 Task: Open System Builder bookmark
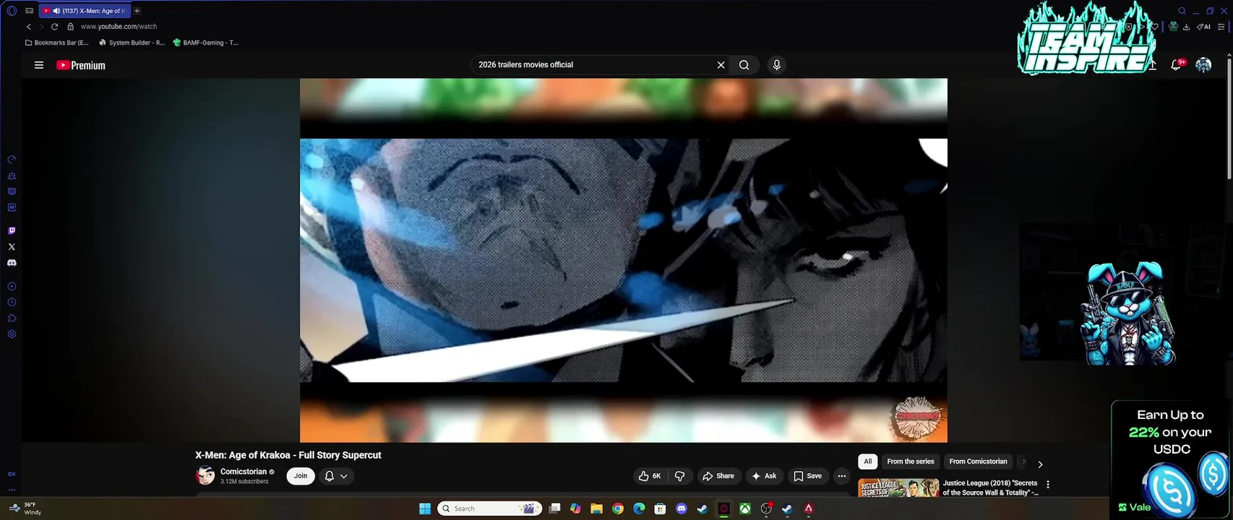132,43
